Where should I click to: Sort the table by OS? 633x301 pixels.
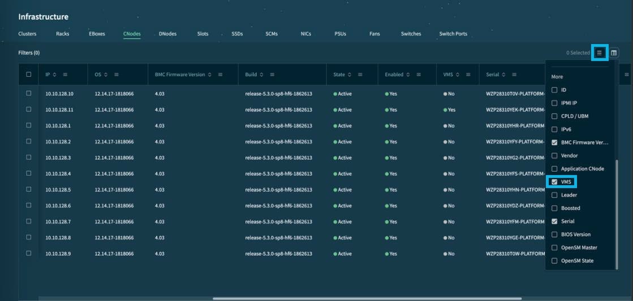coord(106,75)
